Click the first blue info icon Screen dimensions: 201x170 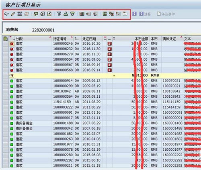[134, 14]
